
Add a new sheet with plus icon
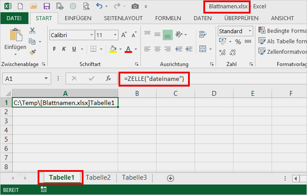(x=171, y=178)
